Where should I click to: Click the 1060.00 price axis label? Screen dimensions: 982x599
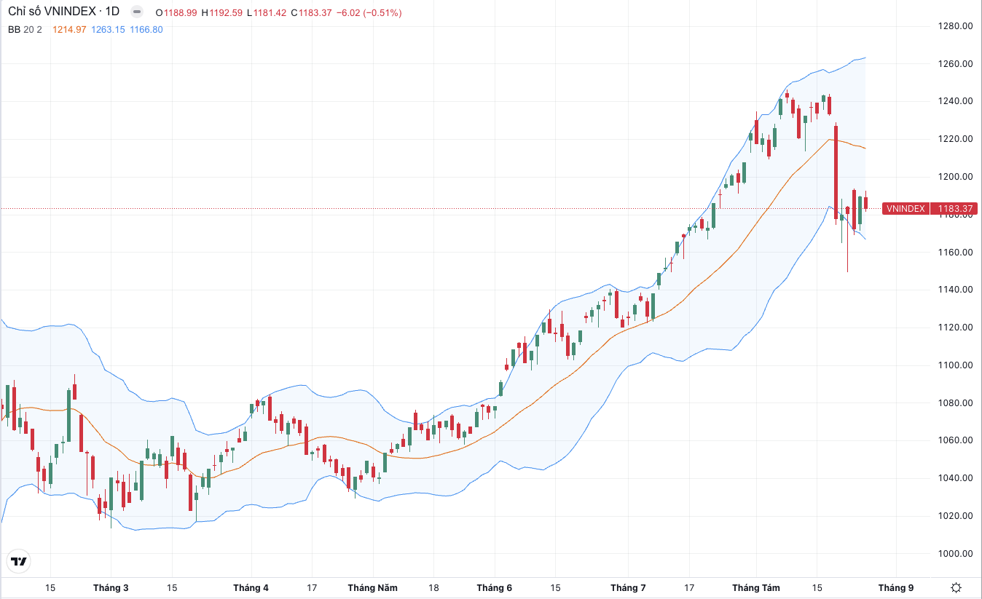[x=956, y=440]
